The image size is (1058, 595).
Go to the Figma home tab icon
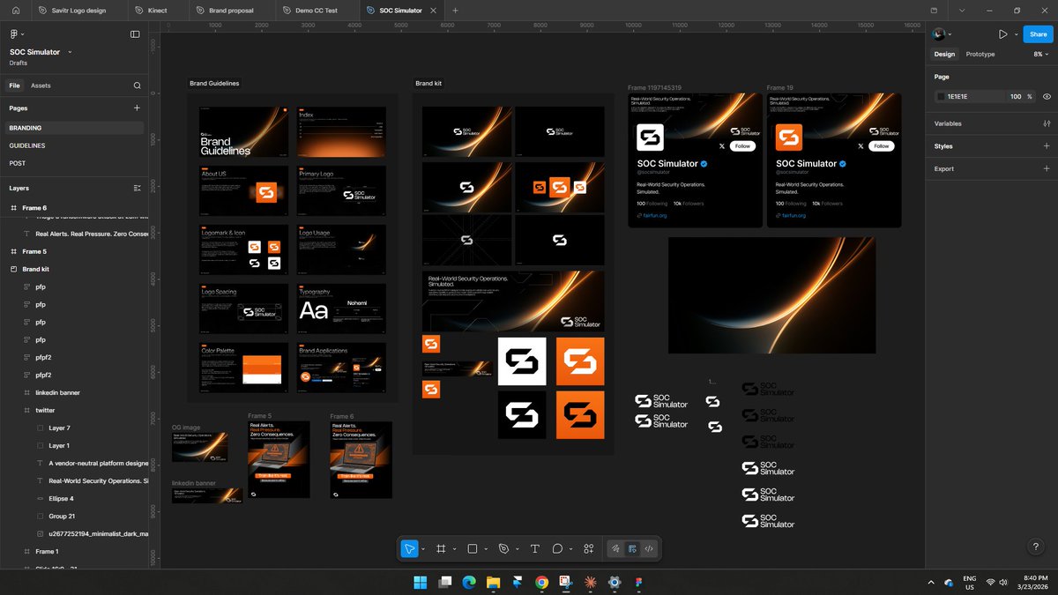click(15, 11)
